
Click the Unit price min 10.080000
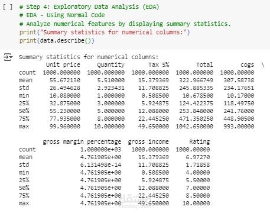click(x=65, y=96)
